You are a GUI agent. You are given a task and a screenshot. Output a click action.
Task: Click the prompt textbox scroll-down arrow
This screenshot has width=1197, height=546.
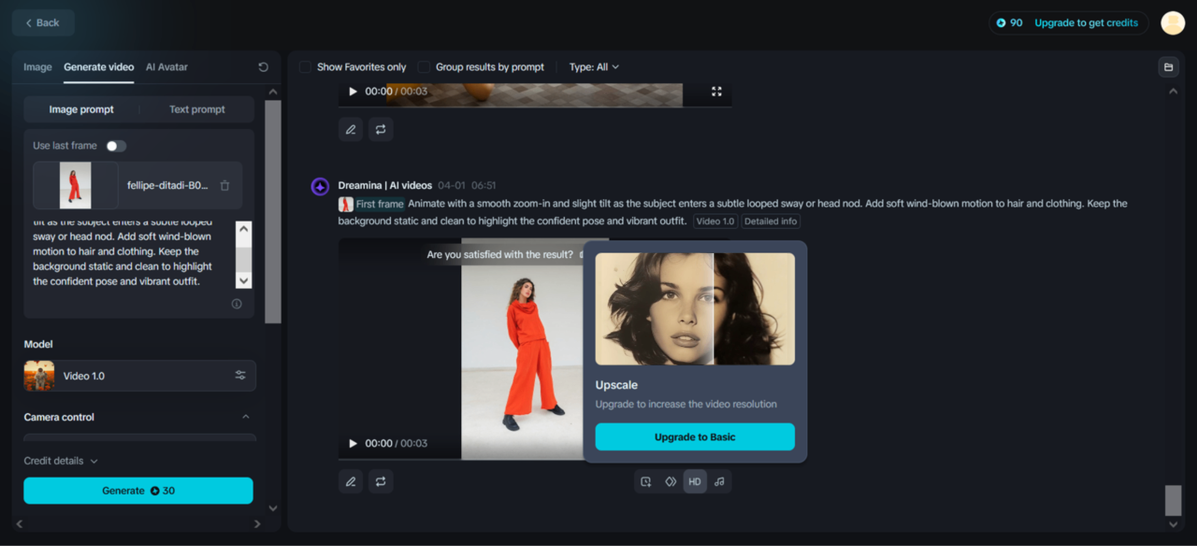click(x=244, y=281)
